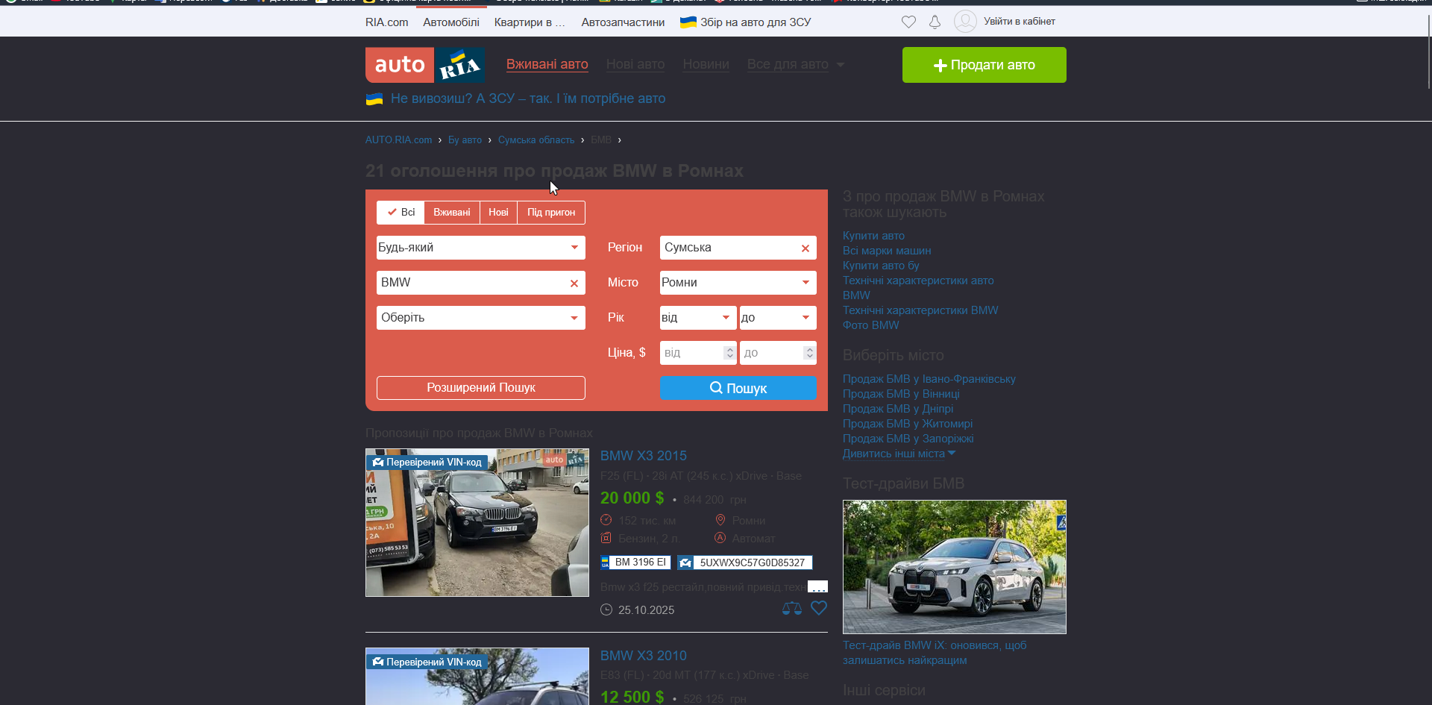Add BMW X3 2015 to comparison scales
This screenshot has height=705, width=1432.
[x=791, y=609]
